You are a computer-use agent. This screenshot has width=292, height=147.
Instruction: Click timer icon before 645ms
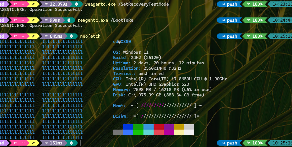click(x=46, y=36)
